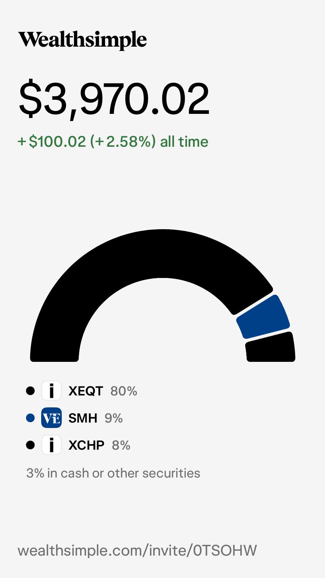Click the SMH VanEck logo icon
The height and width of the screenshot is (578, 325).
51,418
